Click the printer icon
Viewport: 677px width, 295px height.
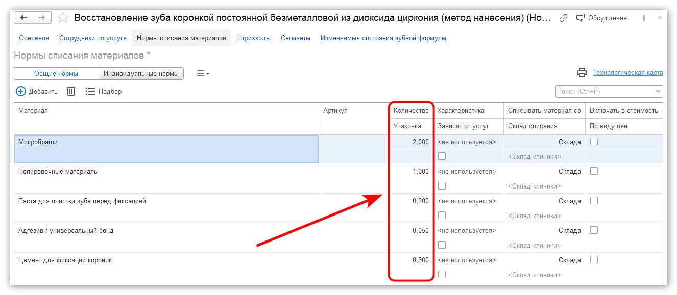[582, 73]
